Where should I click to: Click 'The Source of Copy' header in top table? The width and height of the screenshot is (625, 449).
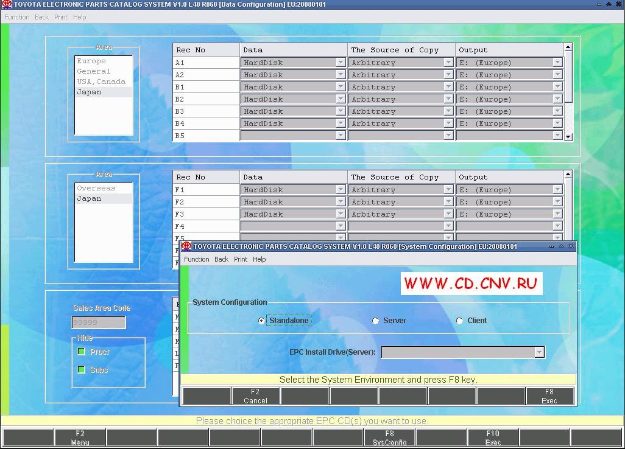coord(401,50)
